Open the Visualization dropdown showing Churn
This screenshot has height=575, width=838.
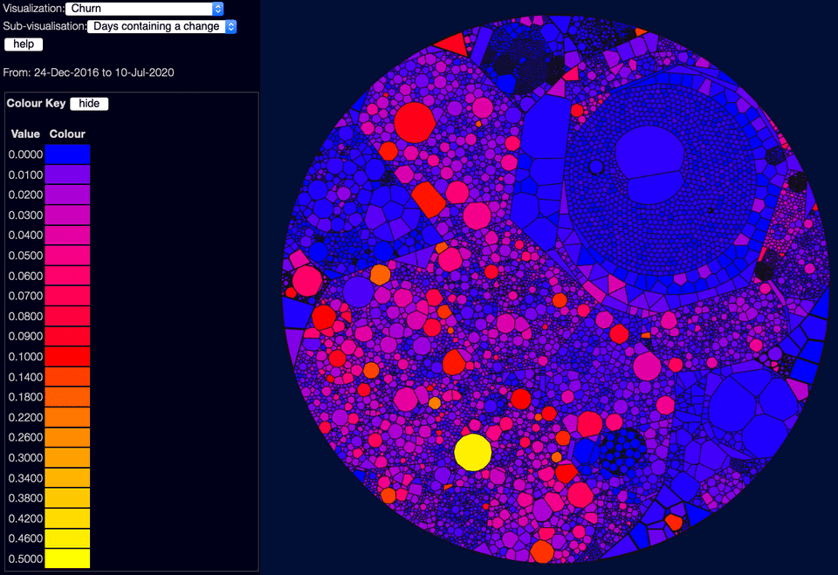pyautogui.click(x=144, y=9)
